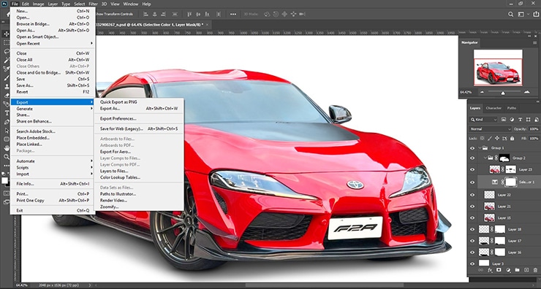Select the Horizontal Type tool
541x289 pixels.
coord(6,113)
